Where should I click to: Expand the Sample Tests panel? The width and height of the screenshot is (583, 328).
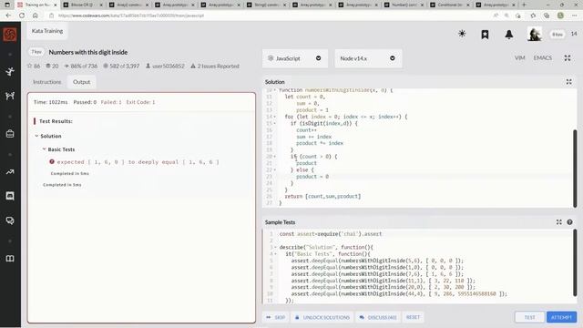(558, 222)
